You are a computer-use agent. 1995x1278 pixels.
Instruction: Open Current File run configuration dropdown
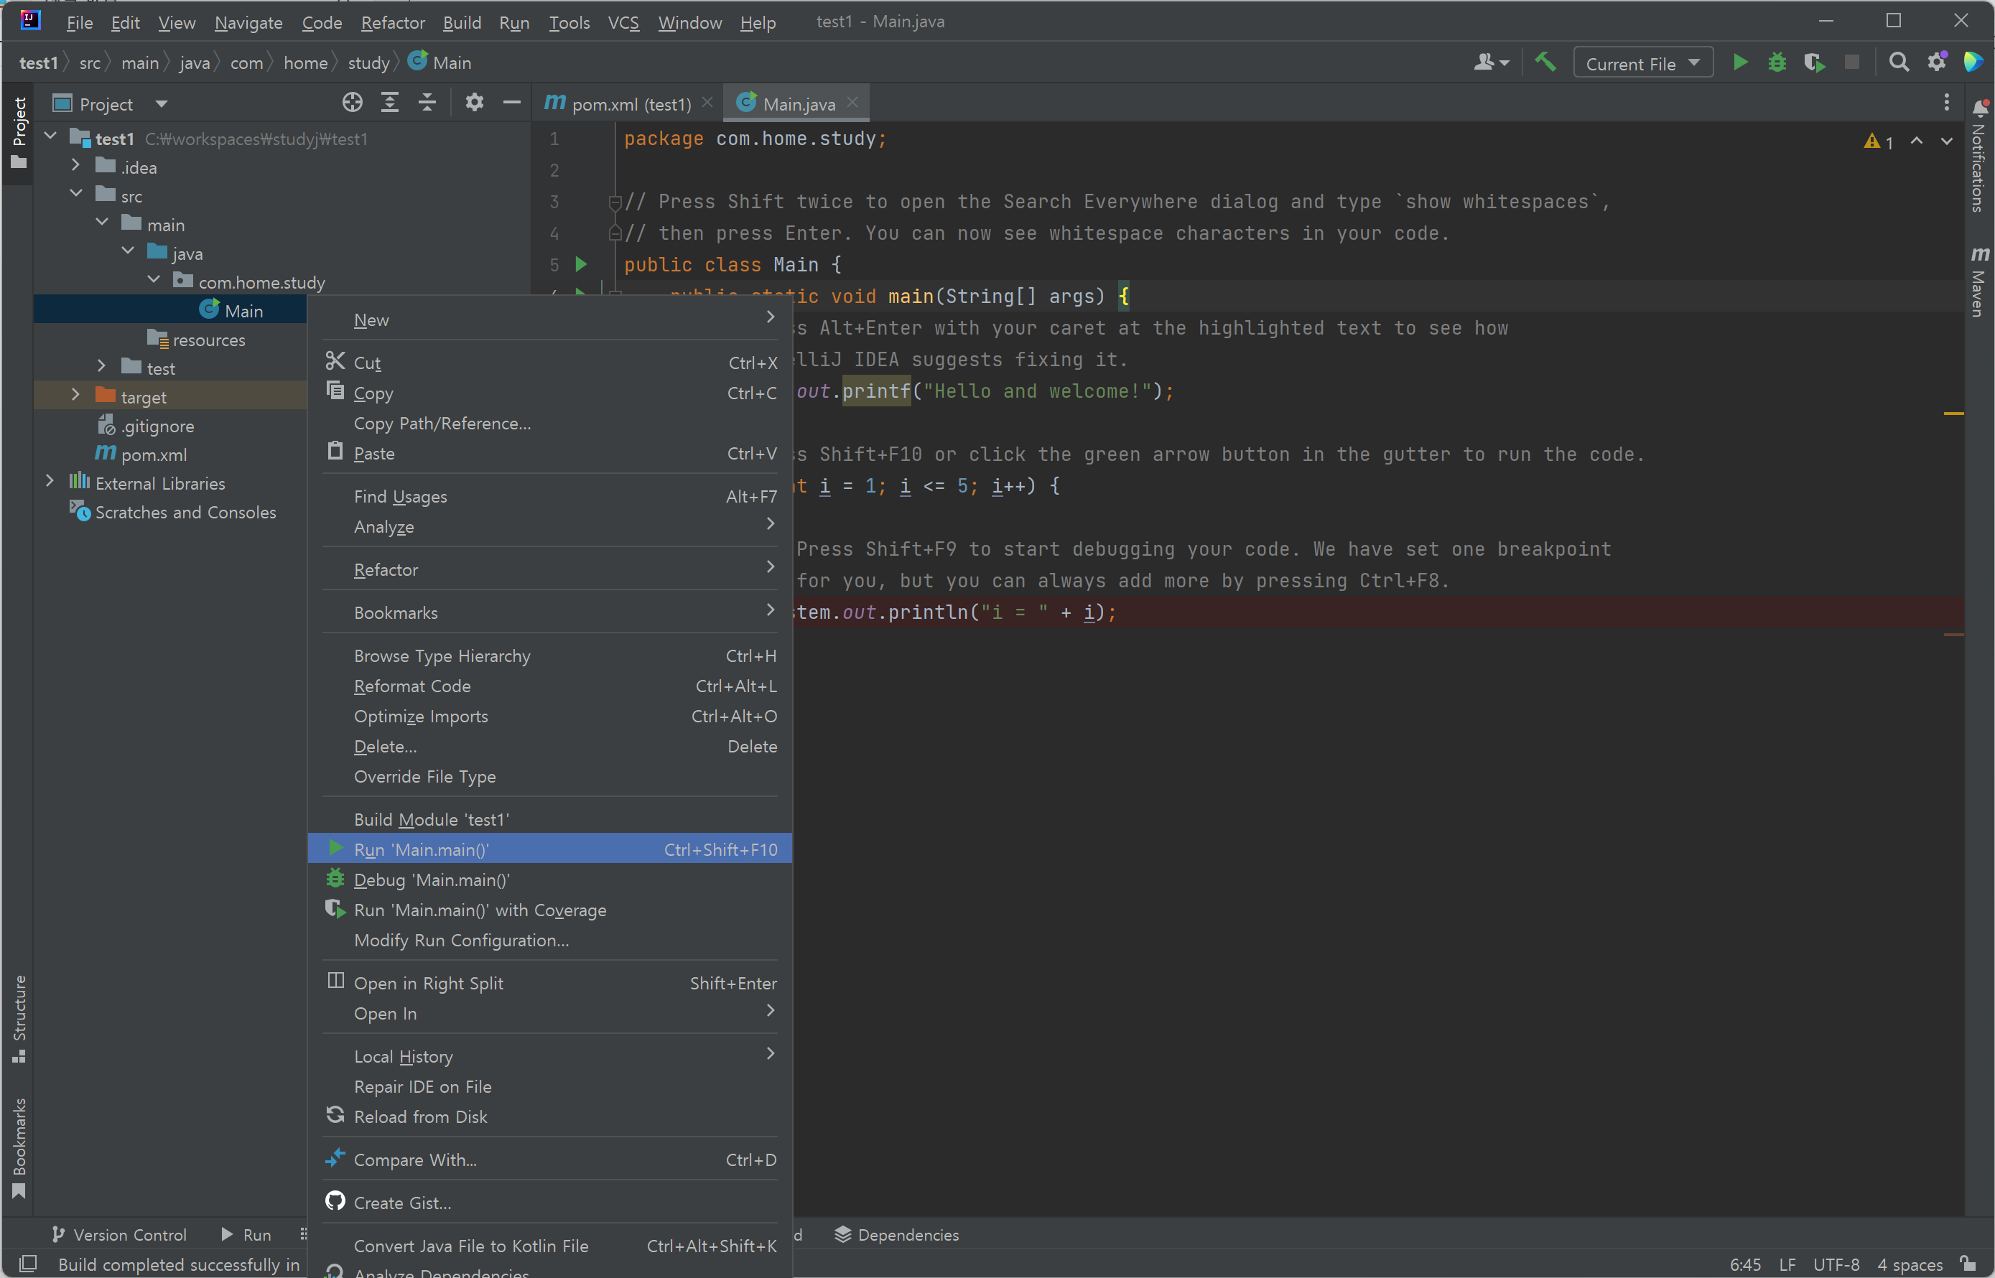[x=1642, y=64]
